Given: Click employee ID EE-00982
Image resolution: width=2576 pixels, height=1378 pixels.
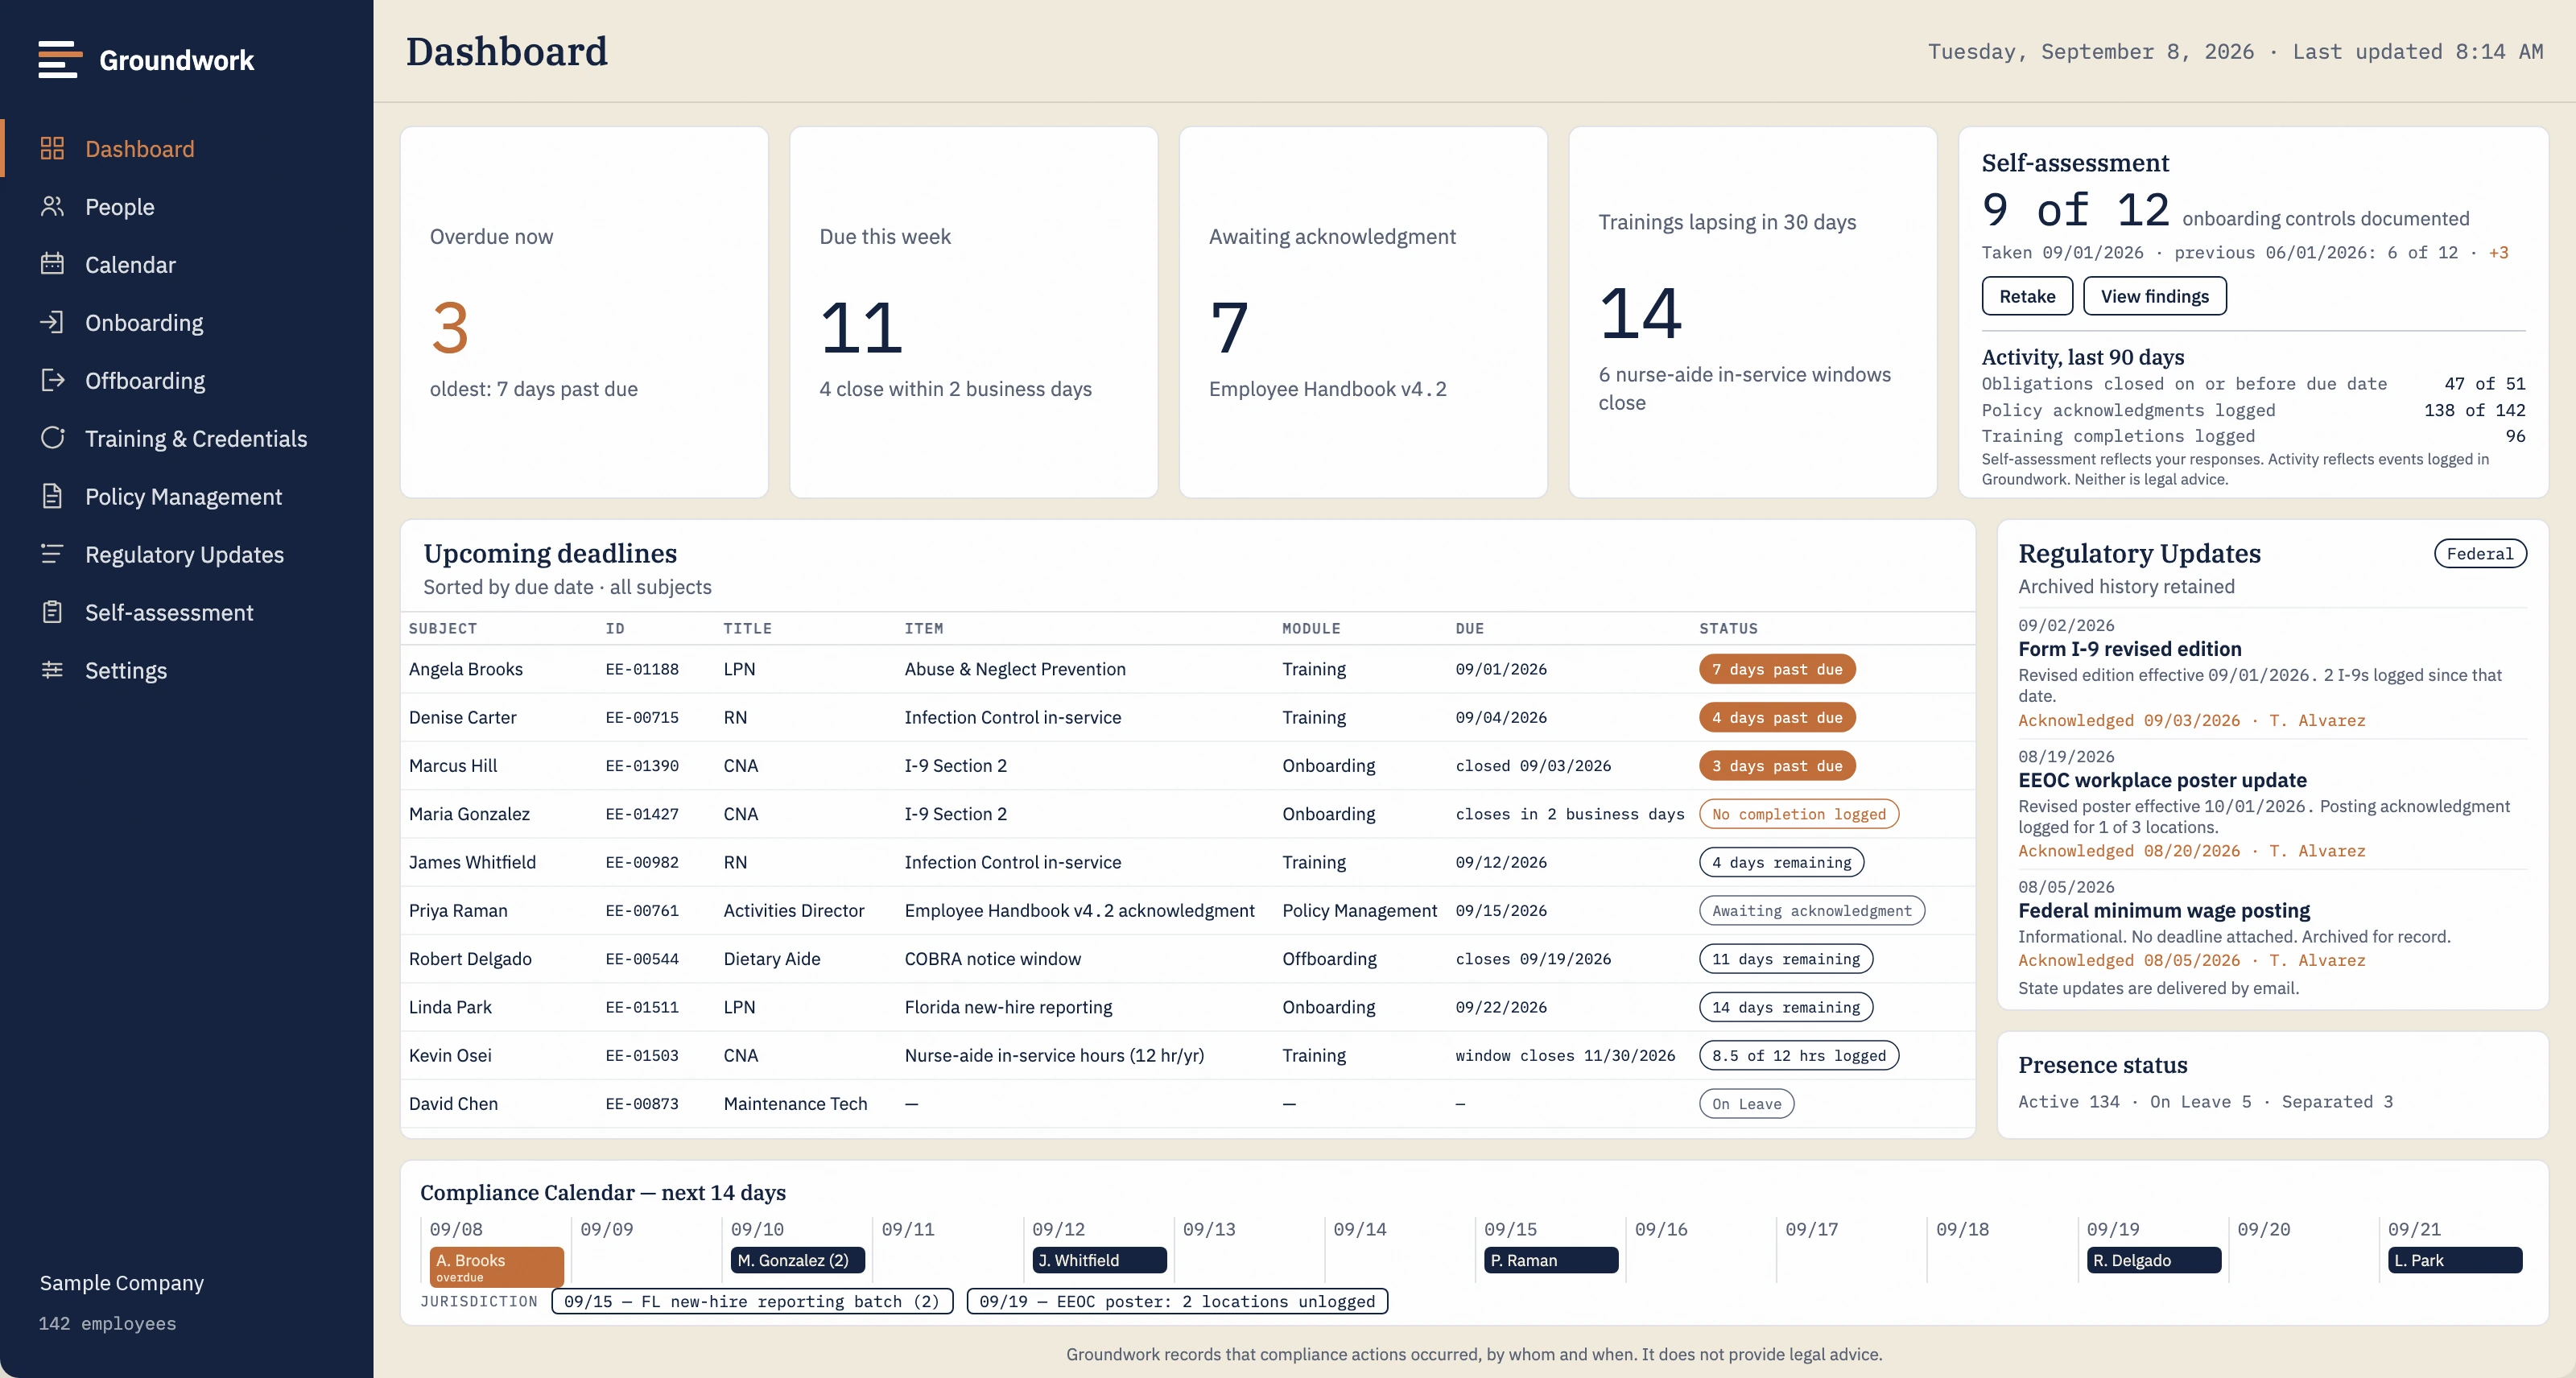Looking at the screenshot, I should coord(641,862).
